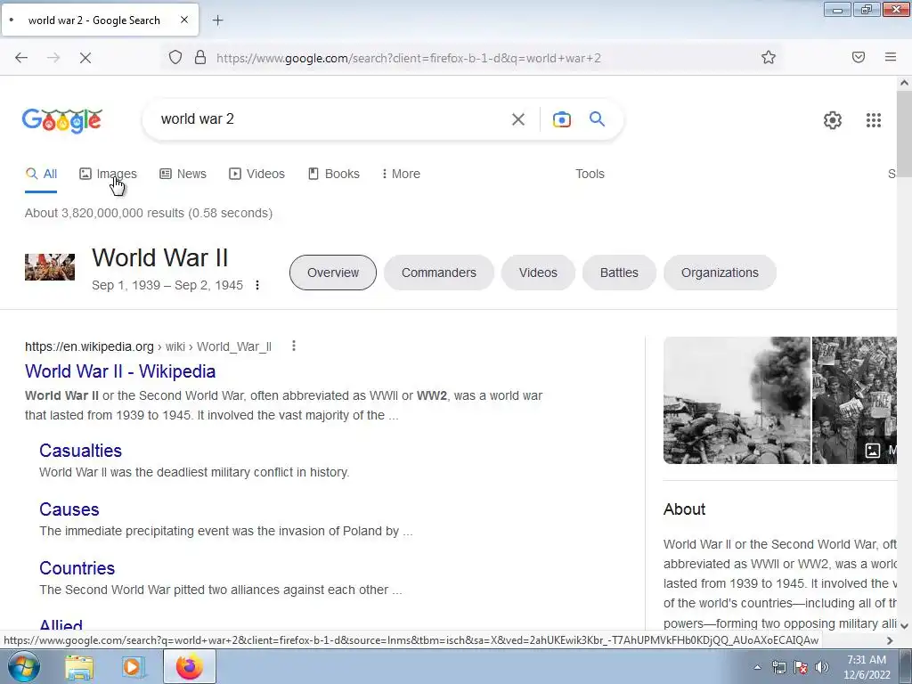Screen dimensions: 912x684
Task: Submit search with magnifying glass icon
Action: [x=597, y=118]
